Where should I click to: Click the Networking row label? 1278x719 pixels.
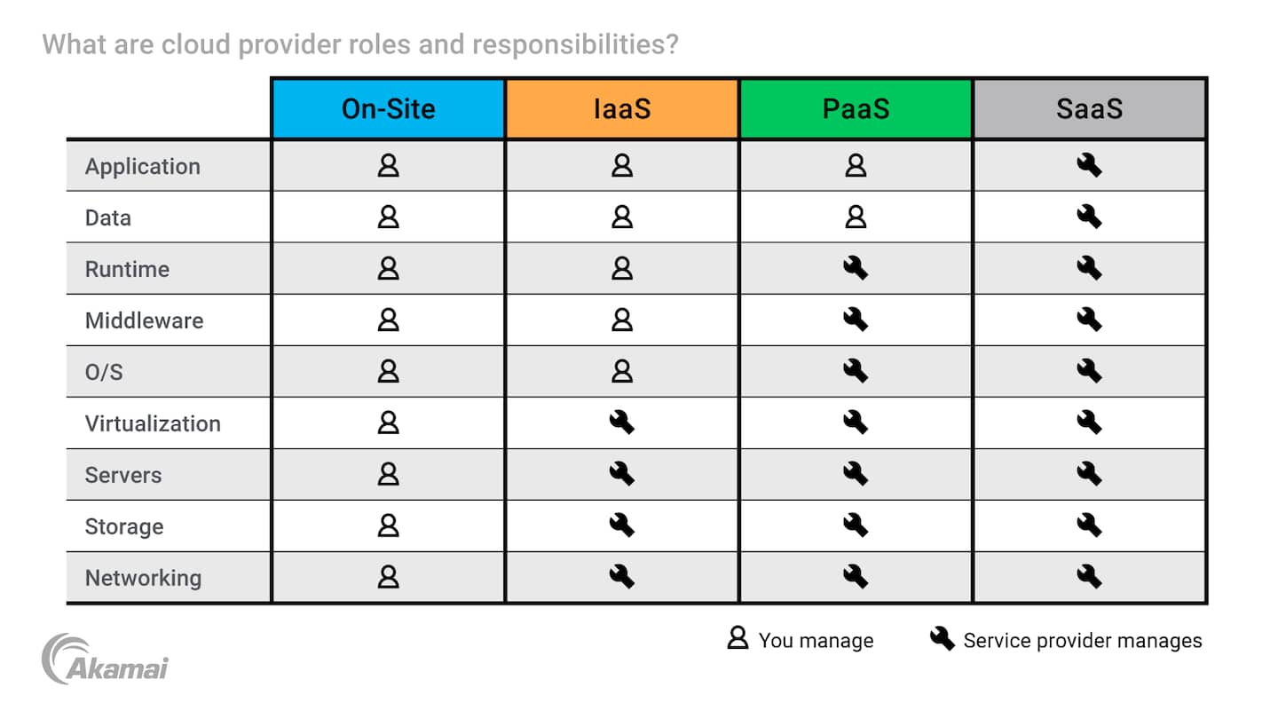(143, 578)
